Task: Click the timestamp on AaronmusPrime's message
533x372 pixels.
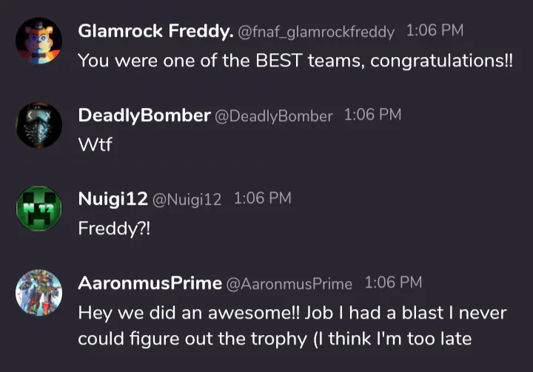Action: point(394,283)
